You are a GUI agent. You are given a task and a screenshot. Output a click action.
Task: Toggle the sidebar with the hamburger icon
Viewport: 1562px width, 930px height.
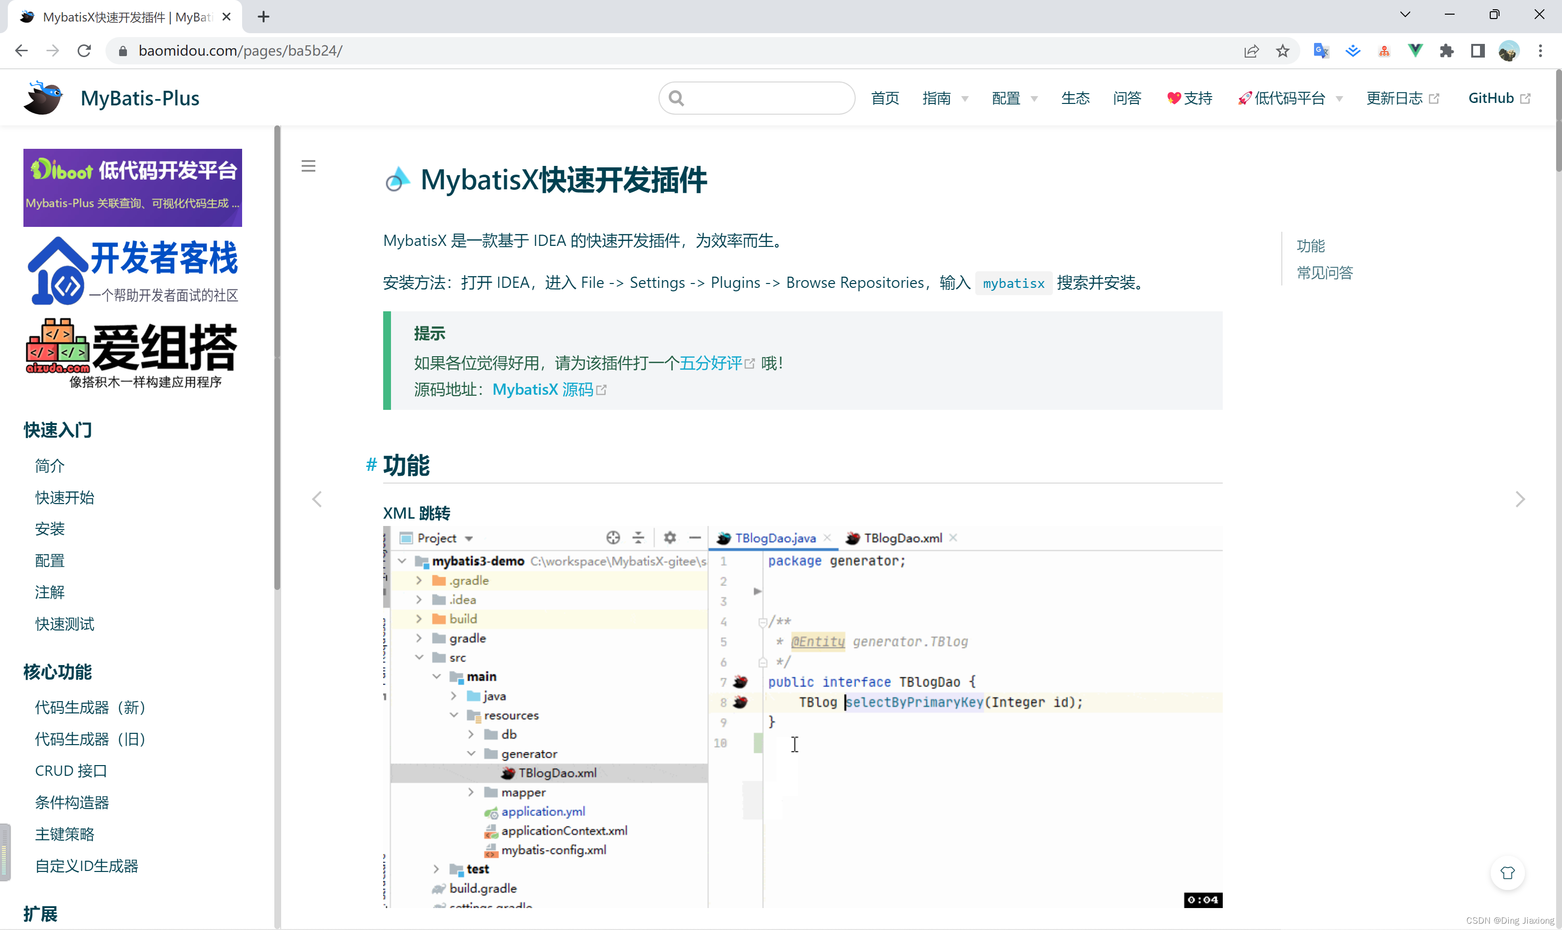point(308,166)
